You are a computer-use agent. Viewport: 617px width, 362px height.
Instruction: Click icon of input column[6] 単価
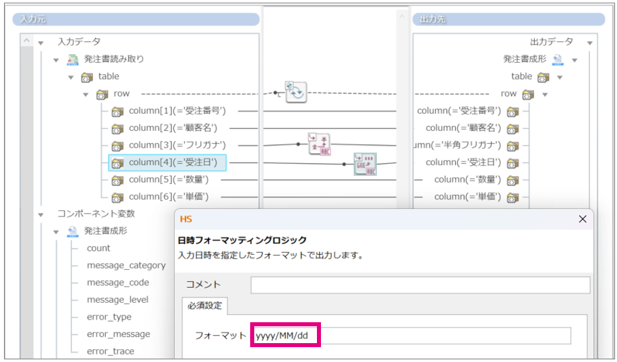(x=117, y=197)
